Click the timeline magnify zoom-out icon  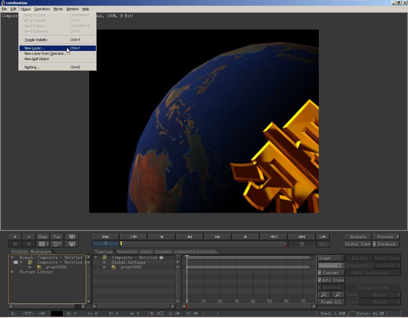click(338, 295)
